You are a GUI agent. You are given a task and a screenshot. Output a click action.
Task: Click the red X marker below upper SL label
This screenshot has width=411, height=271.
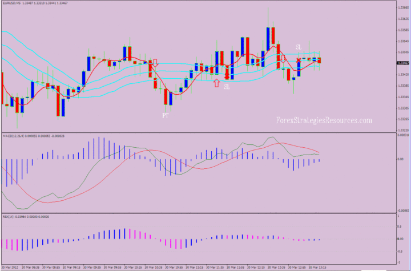coord(299,60)
